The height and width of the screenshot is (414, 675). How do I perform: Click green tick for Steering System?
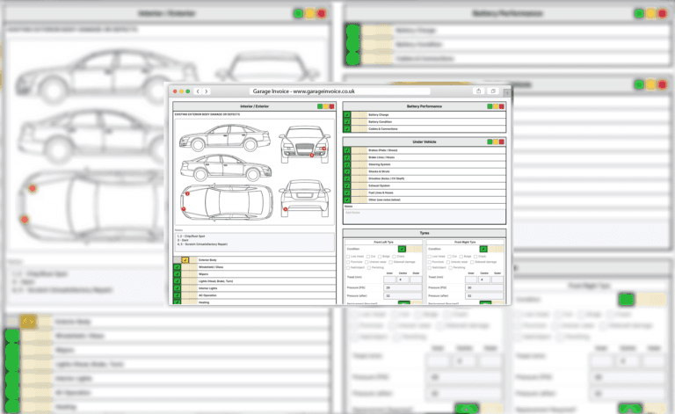click(348, 163)
